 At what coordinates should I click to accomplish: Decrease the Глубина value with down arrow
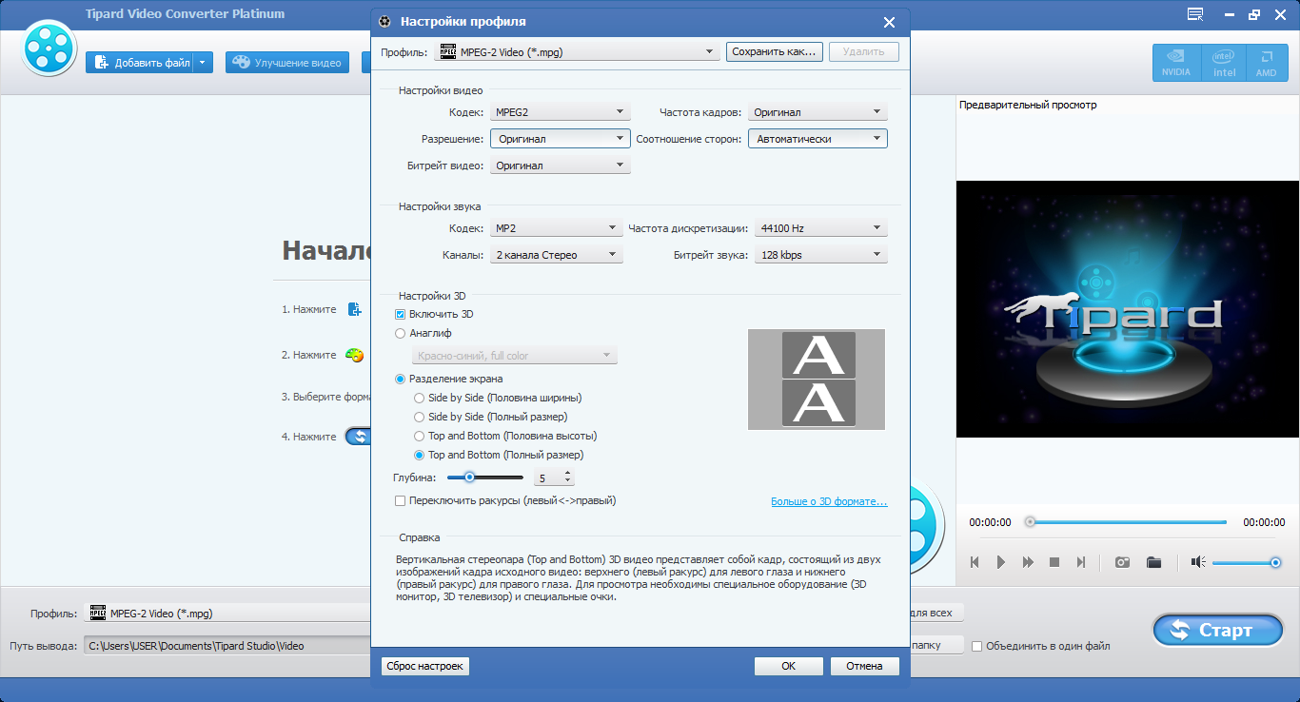point(568,481)
